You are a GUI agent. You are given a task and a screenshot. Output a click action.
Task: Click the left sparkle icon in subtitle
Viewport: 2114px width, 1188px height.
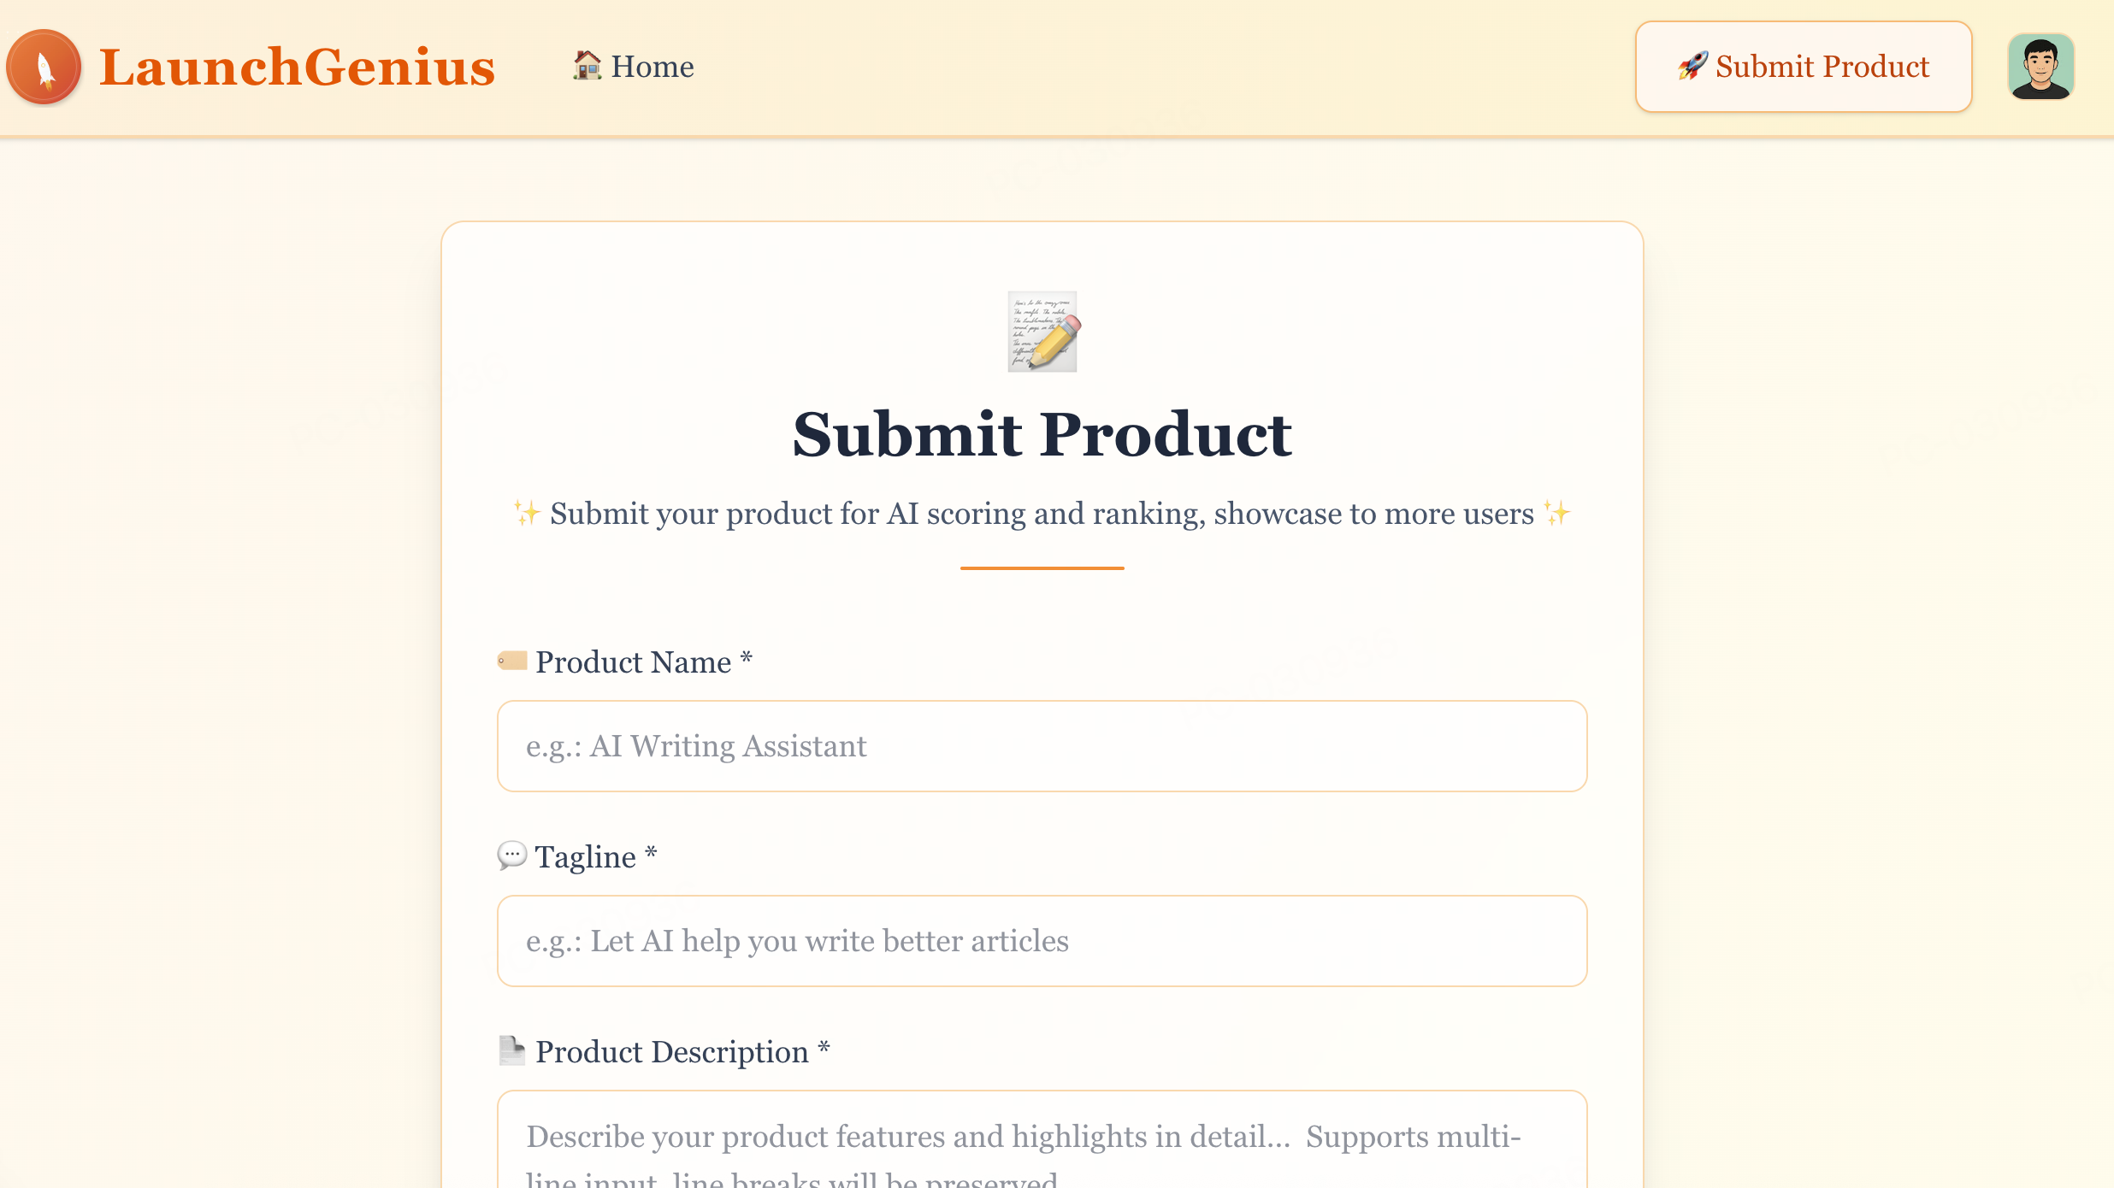point(527,514)
